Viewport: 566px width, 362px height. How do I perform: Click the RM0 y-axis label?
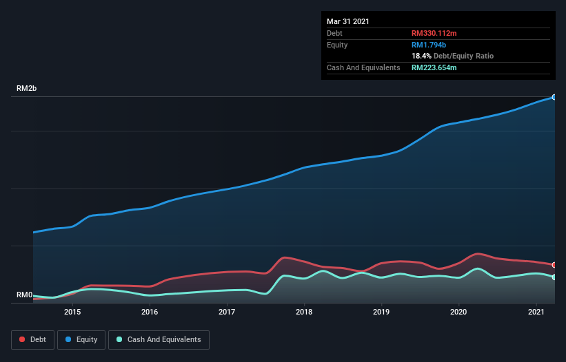click(x=24, y=295)
